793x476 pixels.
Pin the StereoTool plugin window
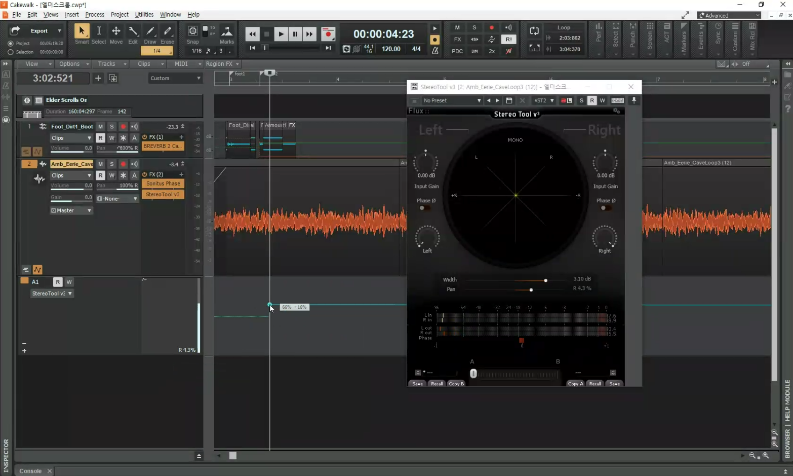coord(634,100)
